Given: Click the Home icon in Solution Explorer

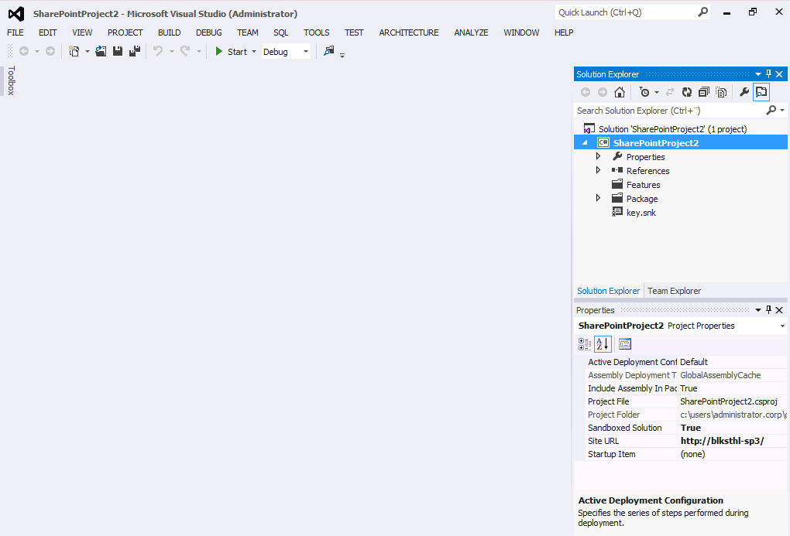Looking at the screenshot, I should point(619,92).
